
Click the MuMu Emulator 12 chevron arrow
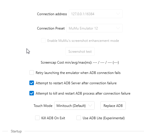118,28
